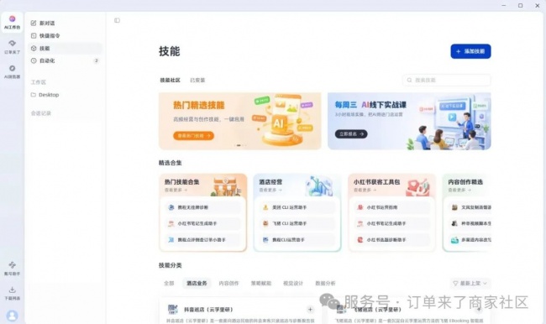Focus the 搜索技能 search field
The image size is (546, 324).
(446, 80)
